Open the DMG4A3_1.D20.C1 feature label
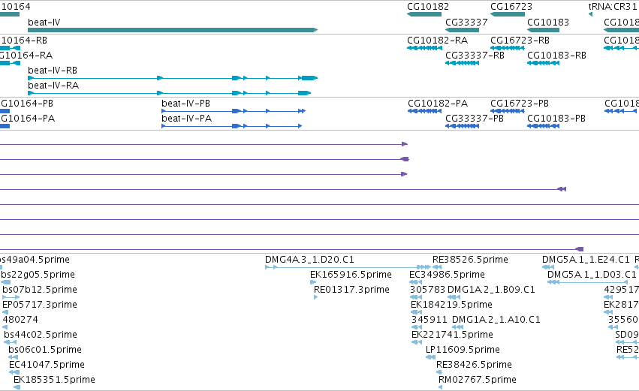The height and width of the screenshot is (391, 639). coord(309,260)
